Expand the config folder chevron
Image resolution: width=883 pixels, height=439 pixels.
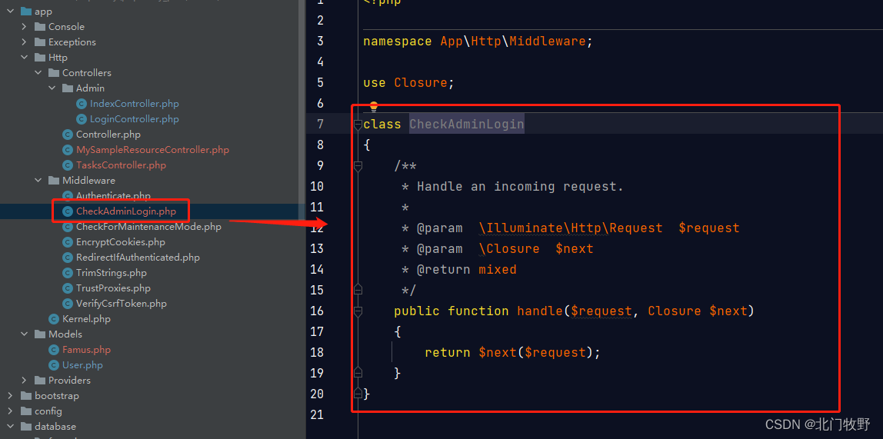point(10,411)
